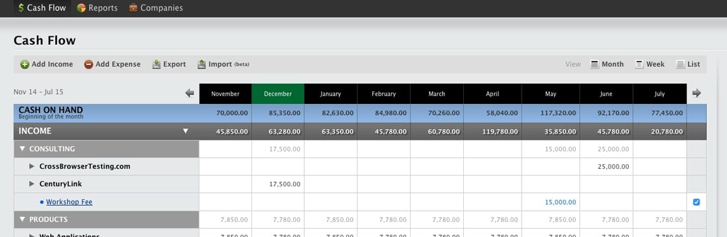Switch to Week view icon

[639, 64]
